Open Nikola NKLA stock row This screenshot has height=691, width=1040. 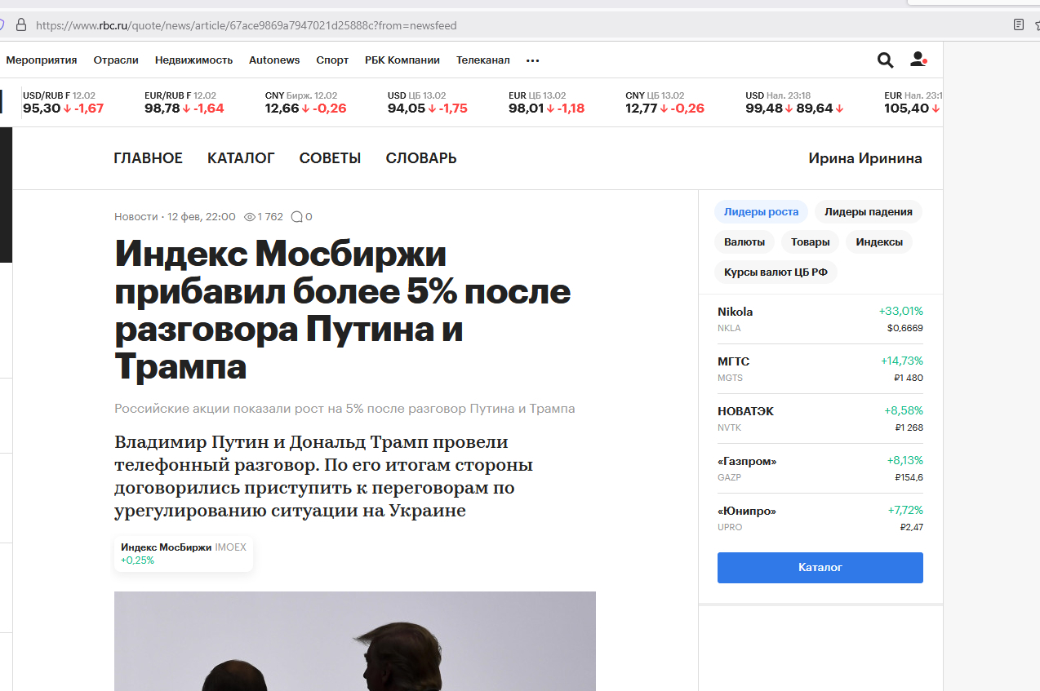click(820, 319)
